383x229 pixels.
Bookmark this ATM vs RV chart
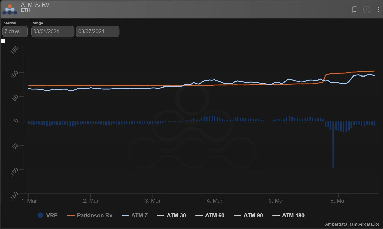(x=355, y=10)
